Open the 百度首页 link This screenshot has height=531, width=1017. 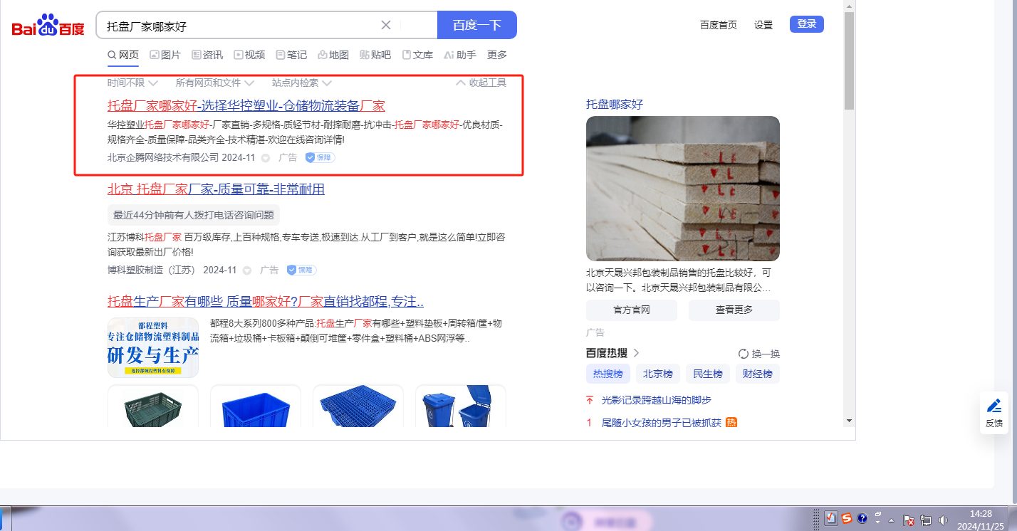pos(719,25)
